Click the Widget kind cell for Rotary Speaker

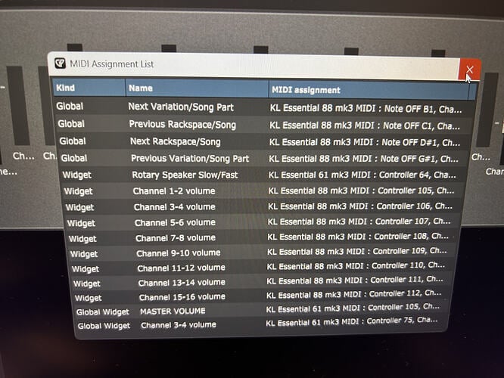[x=77, y=175]
